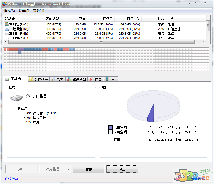Sort by 驱动器 column header
The width and height of the screenshot is (214, 184).
click(24, 19)
